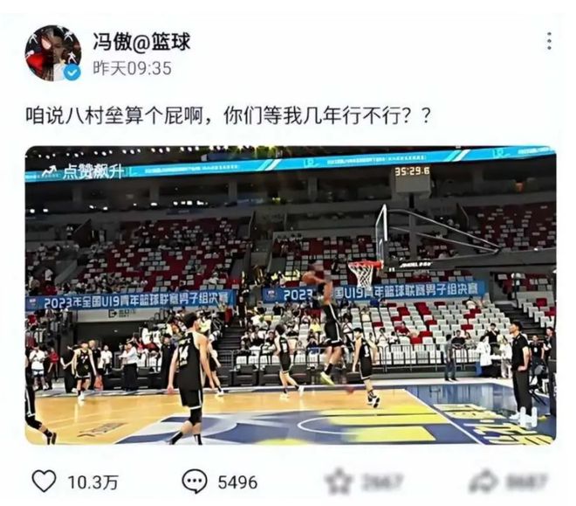
Task: Click the trending arrow icon beside 点赞飙升
Action: [x=50, y=171]
